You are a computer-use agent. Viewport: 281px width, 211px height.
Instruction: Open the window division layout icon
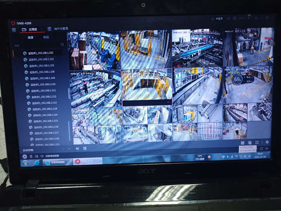[x=242, y=142]
